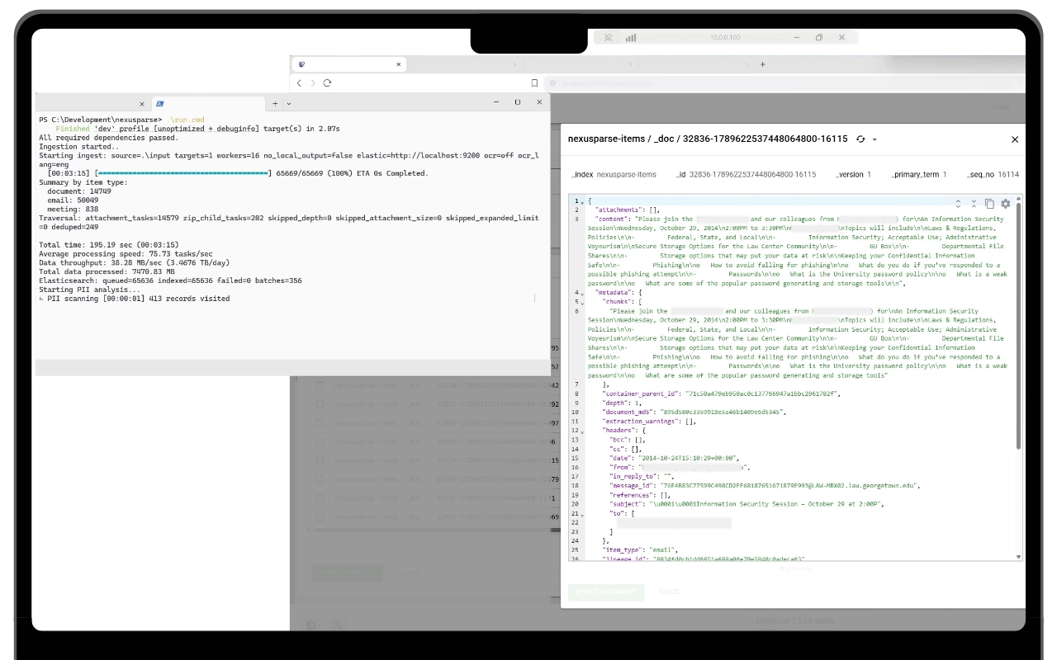Click the "date" value on line 15
This screenshot has height=660, width=1057.
tap(687, 457)
